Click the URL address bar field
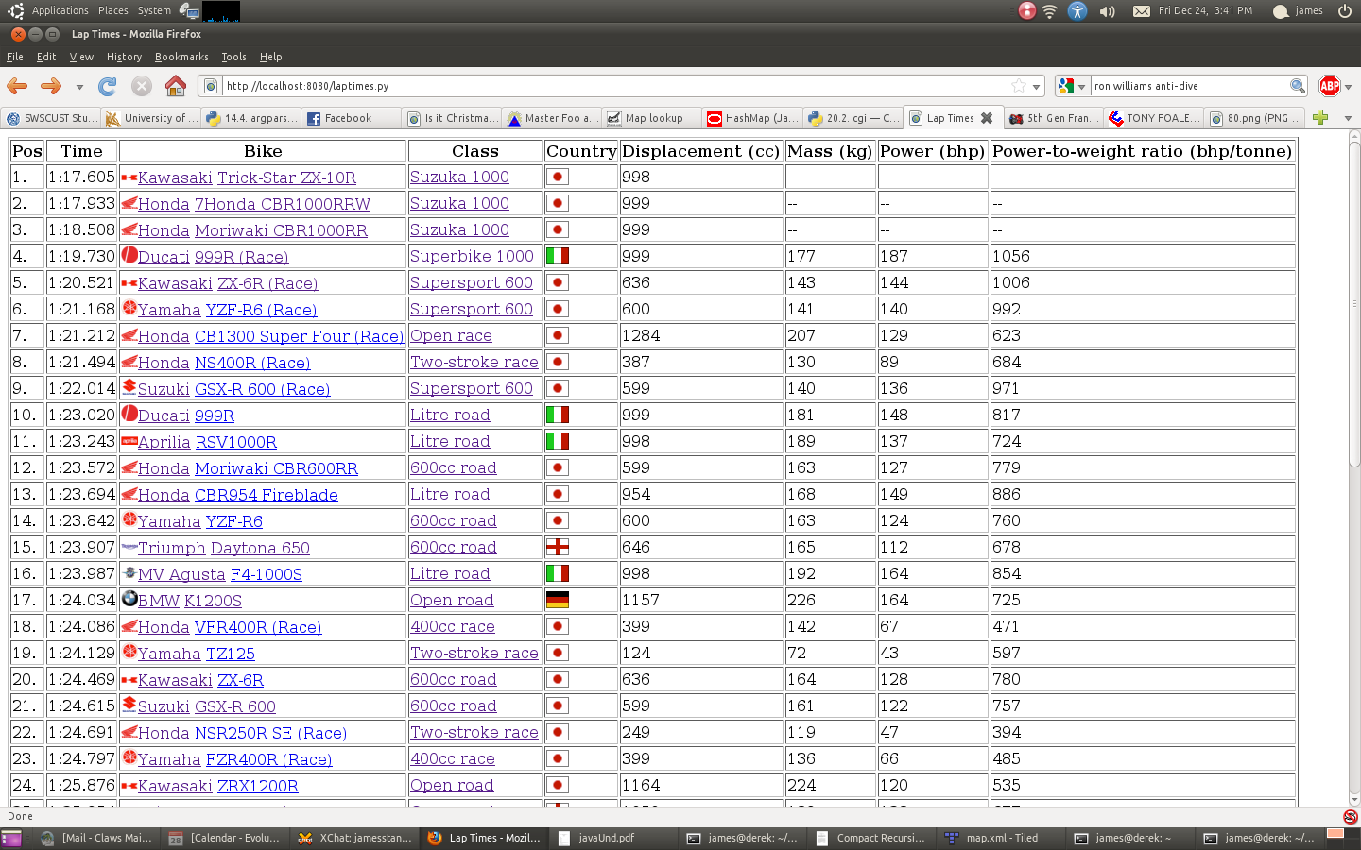The width and height of the screenshot is (1361, 850). 614,86
